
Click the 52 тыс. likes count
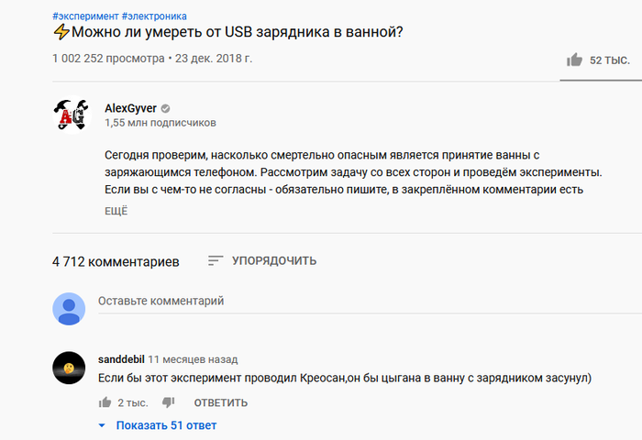(x=610, y=60)
